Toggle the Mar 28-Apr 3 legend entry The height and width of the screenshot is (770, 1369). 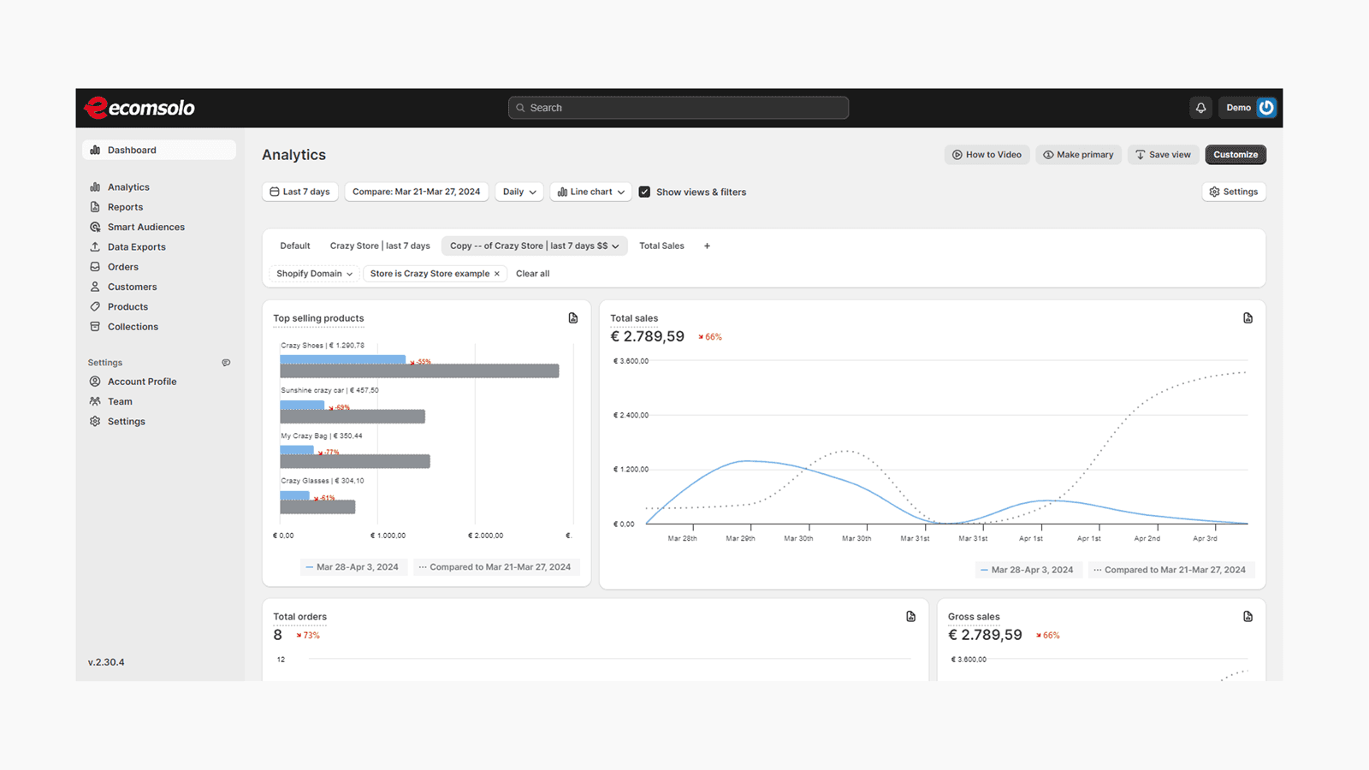[x=1028, y=569]
